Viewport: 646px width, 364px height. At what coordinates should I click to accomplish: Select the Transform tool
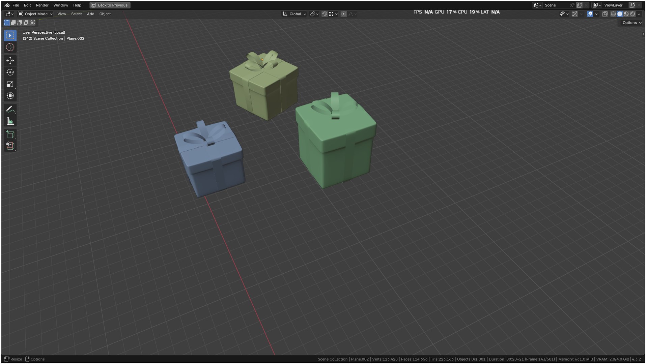point(10,96)
